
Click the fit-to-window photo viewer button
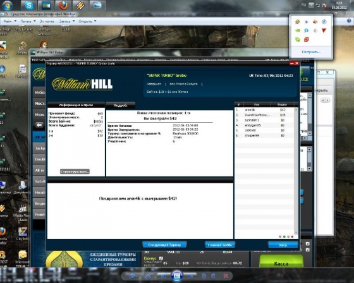[148, 276]
